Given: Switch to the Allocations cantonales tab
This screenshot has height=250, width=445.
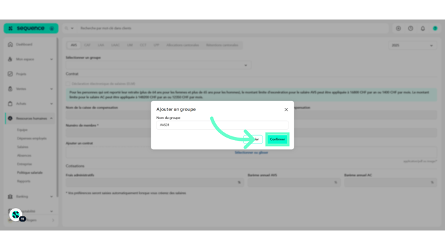Looking at the screenshot, I should click(x=183, y=45).
